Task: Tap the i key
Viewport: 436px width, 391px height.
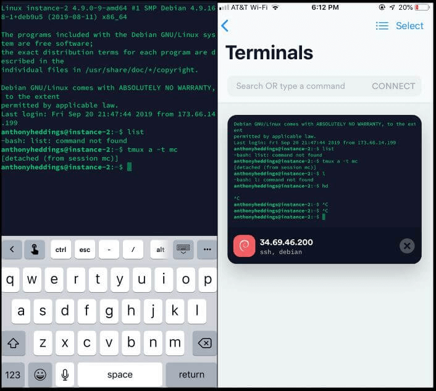Action: 164,279
